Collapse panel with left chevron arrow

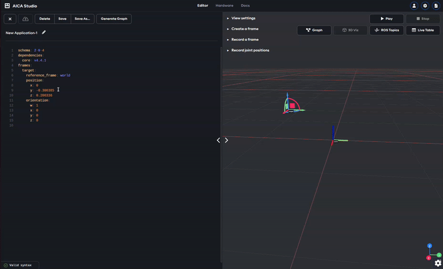click(x=218, y=140)
